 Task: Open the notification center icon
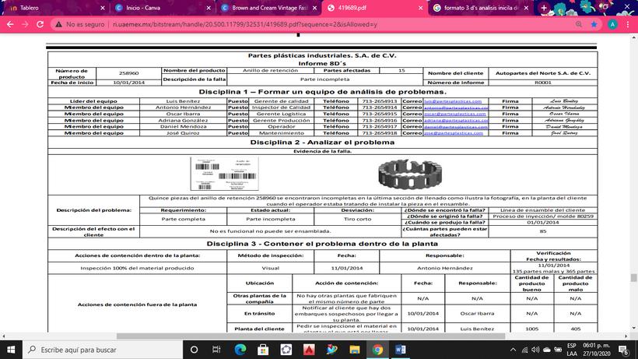(x=623, y=350)
